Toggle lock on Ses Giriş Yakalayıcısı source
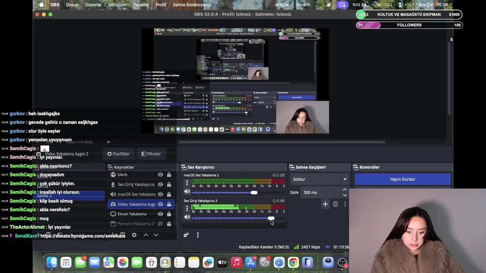This screenshot has width=486, height=273. (169, 185)
